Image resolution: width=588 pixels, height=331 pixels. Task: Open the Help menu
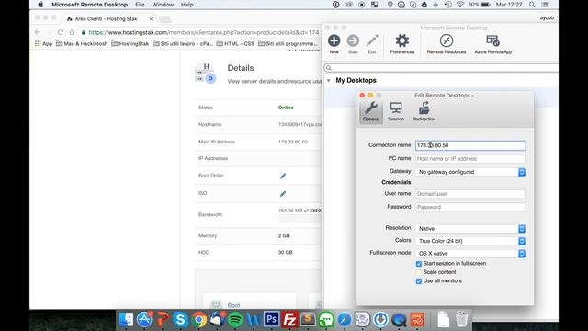pos(187,5)
